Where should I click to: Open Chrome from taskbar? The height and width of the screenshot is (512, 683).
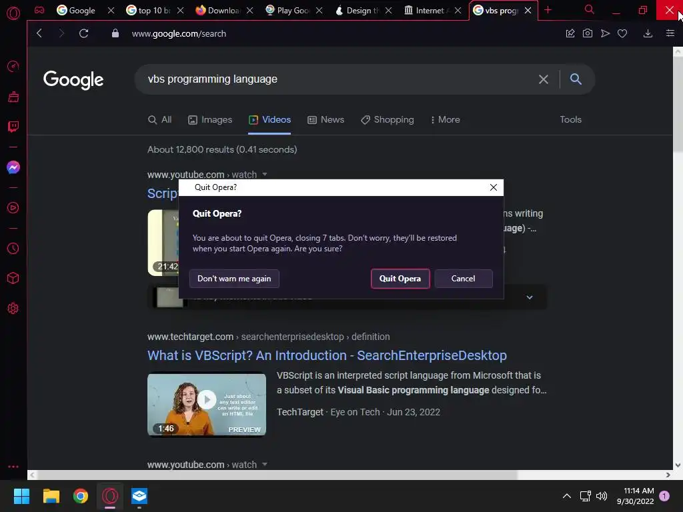tap(81, 496)
